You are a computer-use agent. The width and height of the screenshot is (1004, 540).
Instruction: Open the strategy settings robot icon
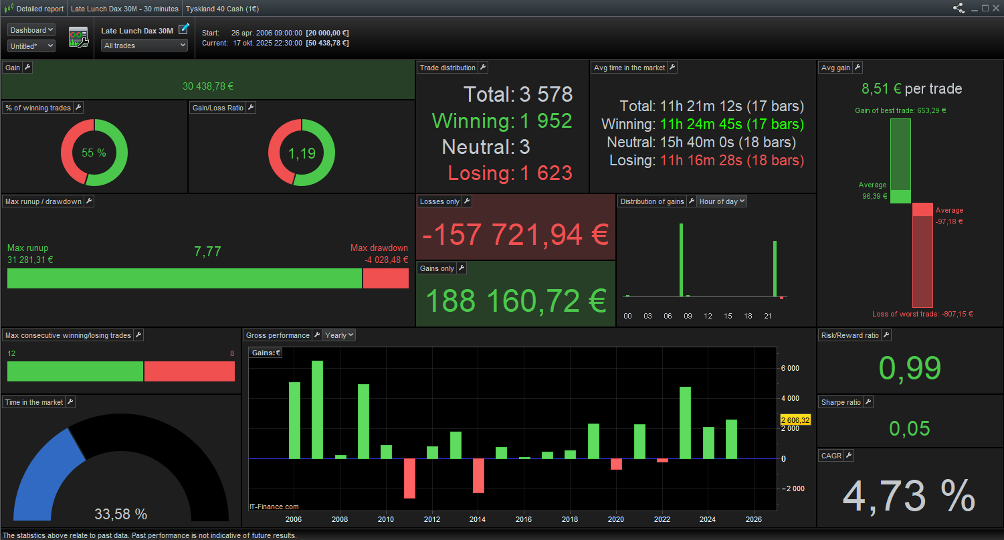[79, 37]
